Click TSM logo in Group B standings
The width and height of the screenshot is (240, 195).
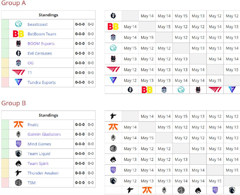pos(18,183)
